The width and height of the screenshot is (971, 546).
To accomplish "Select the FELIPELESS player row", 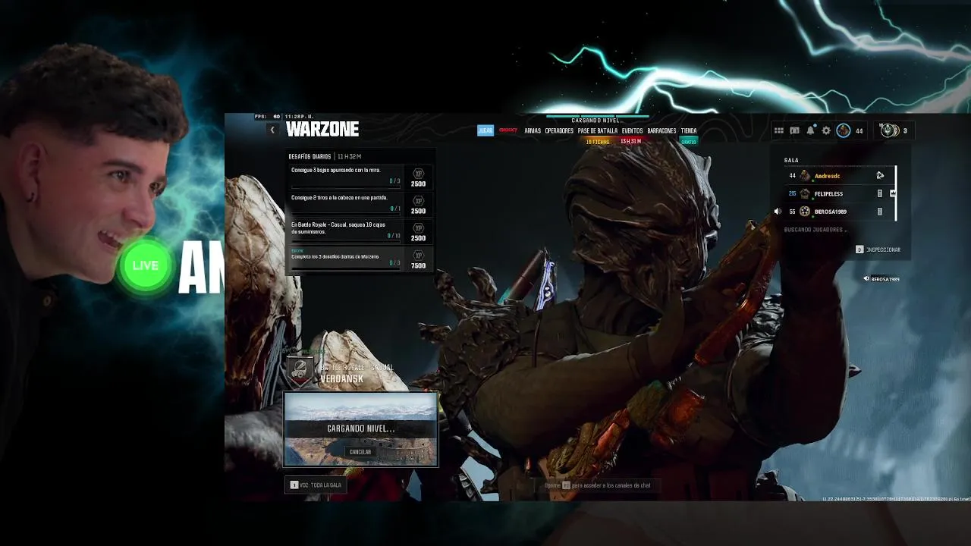I will pyautogui.click(x=840, y=193).
